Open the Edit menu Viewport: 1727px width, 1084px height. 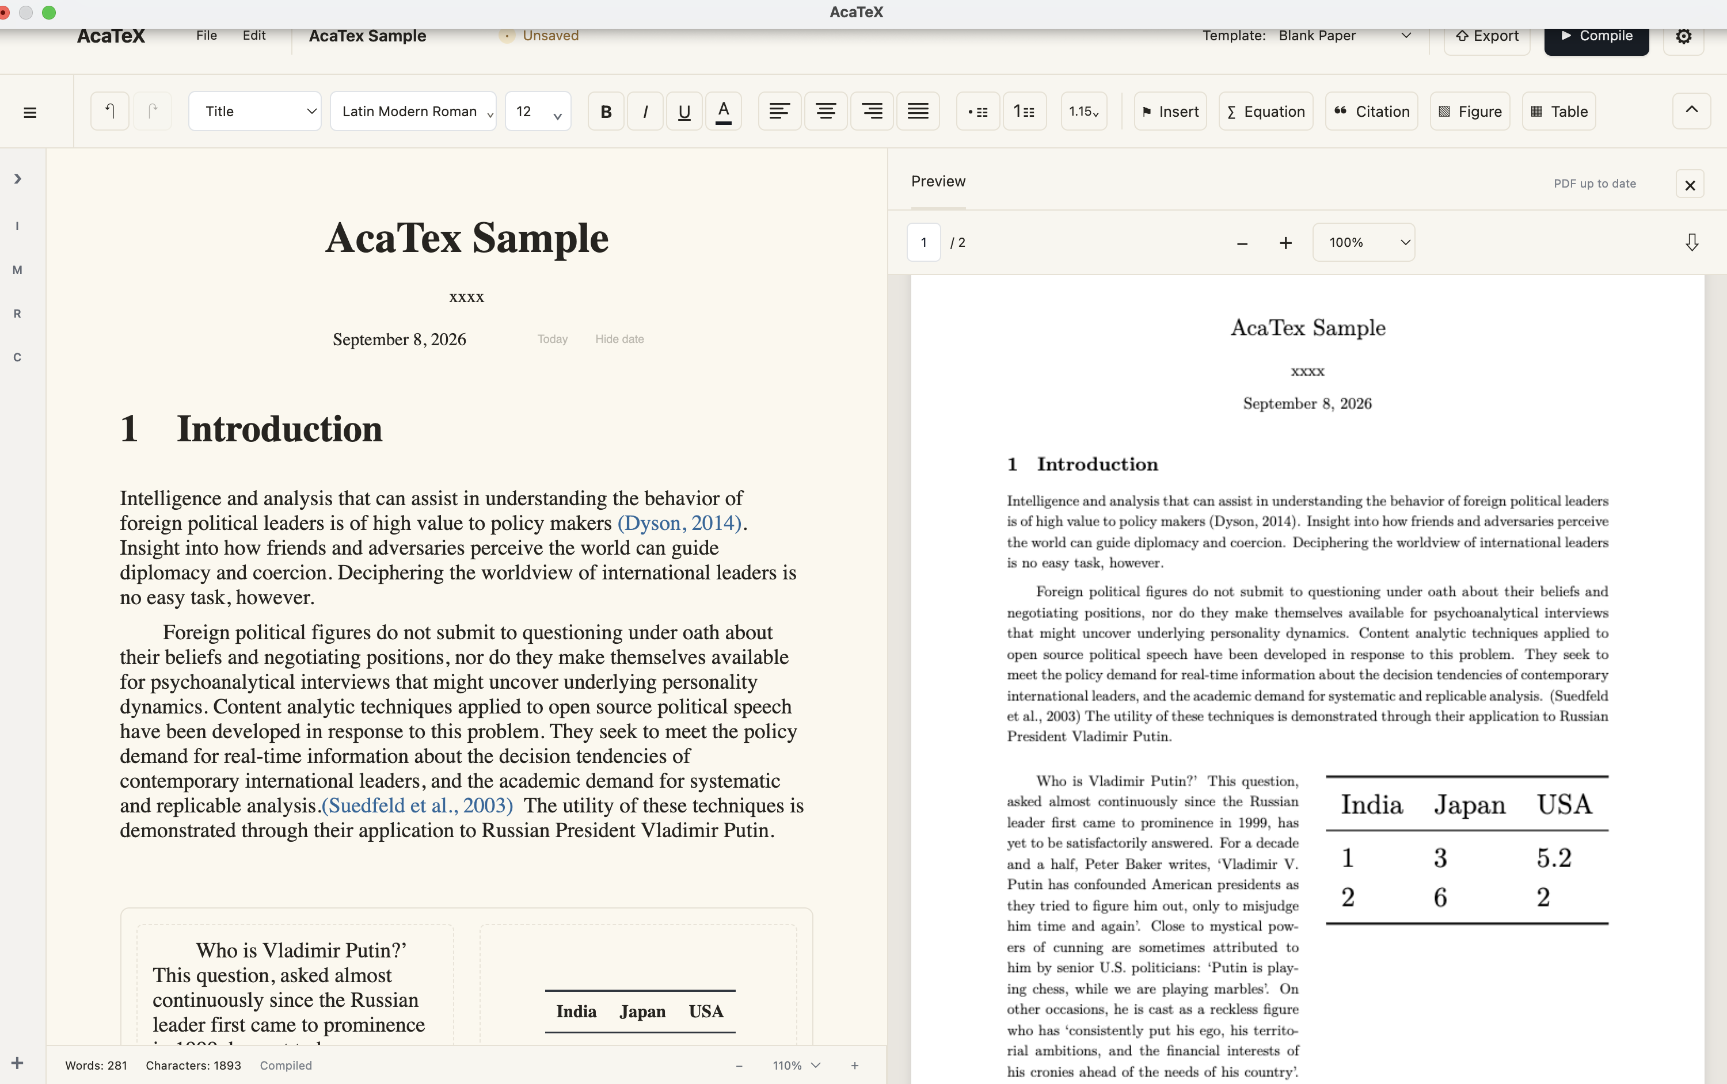[254, 35]
